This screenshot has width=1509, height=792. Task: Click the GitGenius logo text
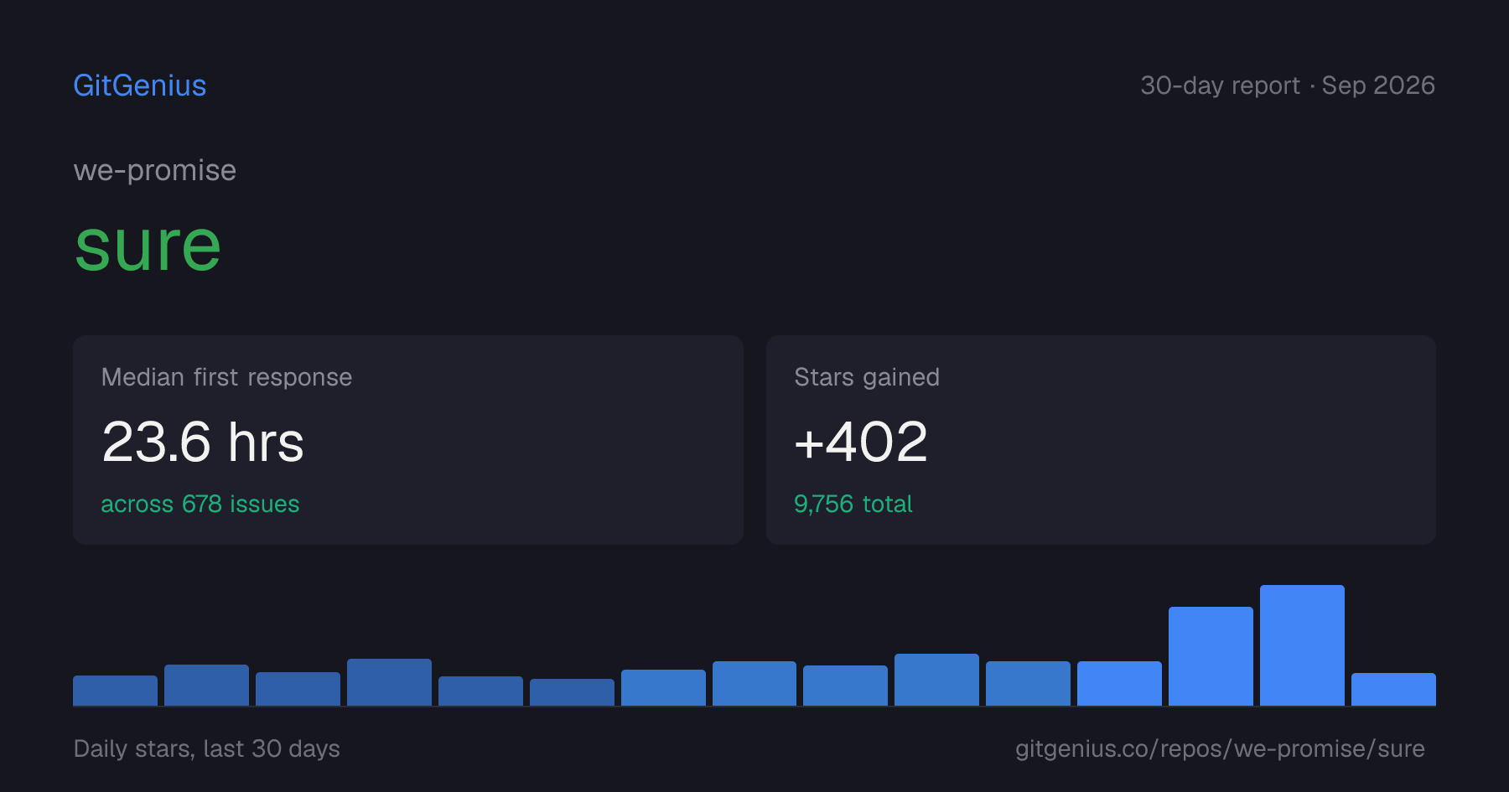tap(140, 85)
